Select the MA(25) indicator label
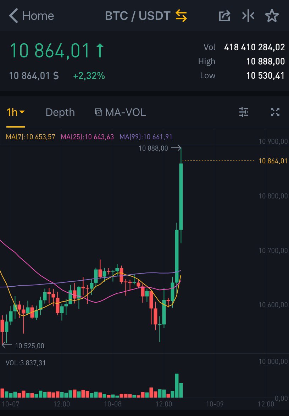The width and height of the screenshot is (289, 416). click(x=88, y=137)
